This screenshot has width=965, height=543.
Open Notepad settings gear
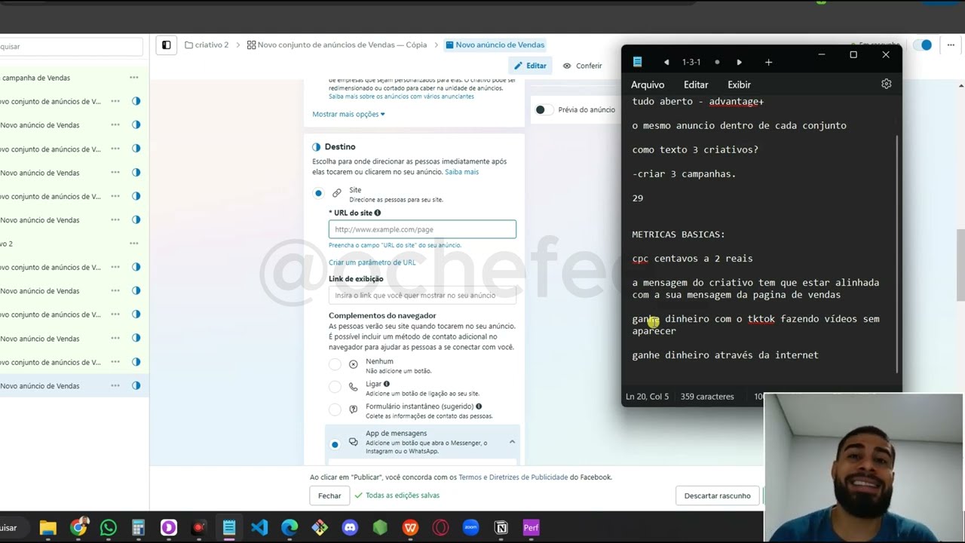tap(887, 84)
